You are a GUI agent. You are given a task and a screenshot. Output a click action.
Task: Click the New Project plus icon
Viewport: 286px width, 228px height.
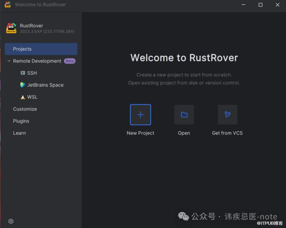[140, 115]
